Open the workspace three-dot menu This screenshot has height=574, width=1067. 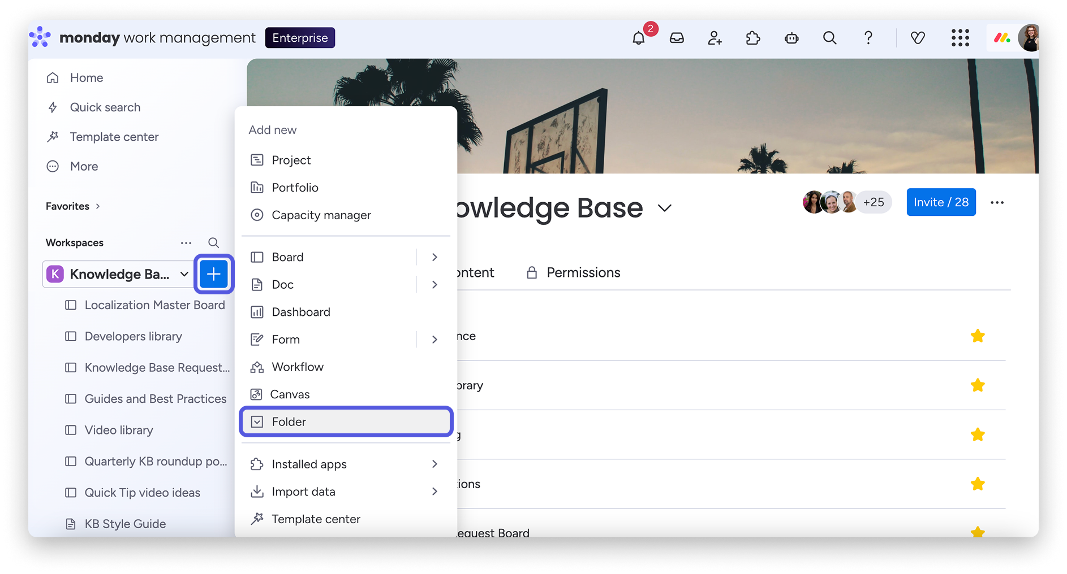point(997,202)
